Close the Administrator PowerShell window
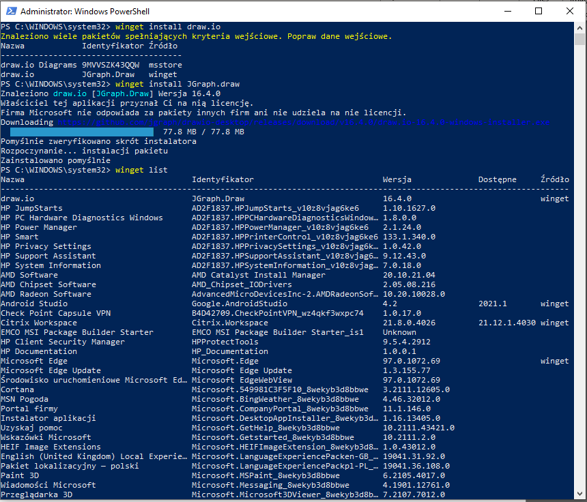 tap(570, 12)
